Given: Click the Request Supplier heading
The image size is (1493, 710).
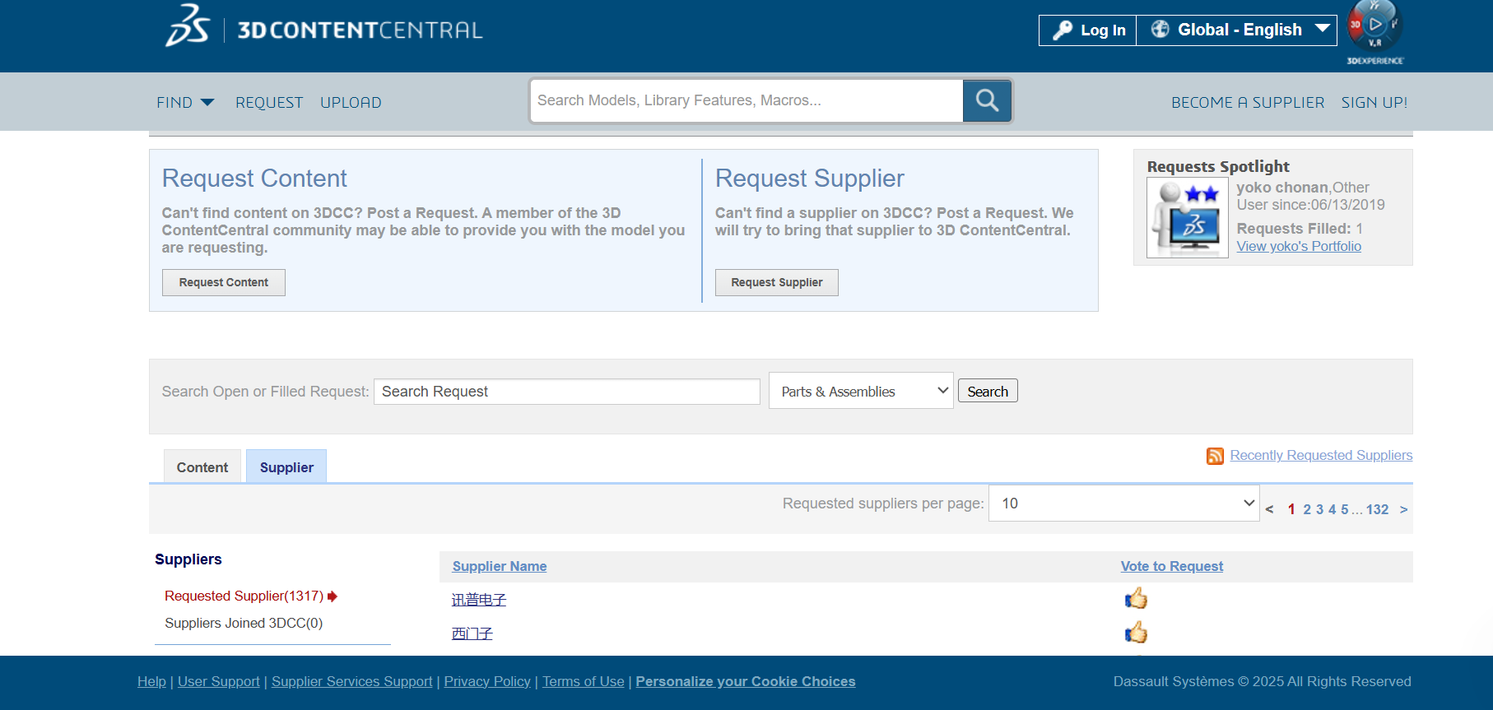Looking at the screenshot, I should (810, 179).
